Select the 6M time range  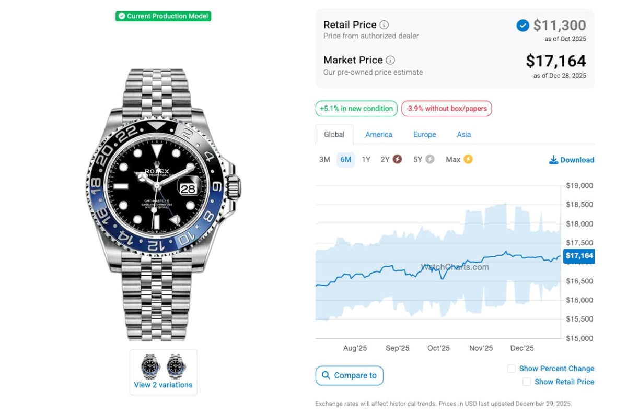(345, 159)
